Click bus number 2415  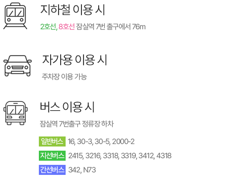pos(75,156)
